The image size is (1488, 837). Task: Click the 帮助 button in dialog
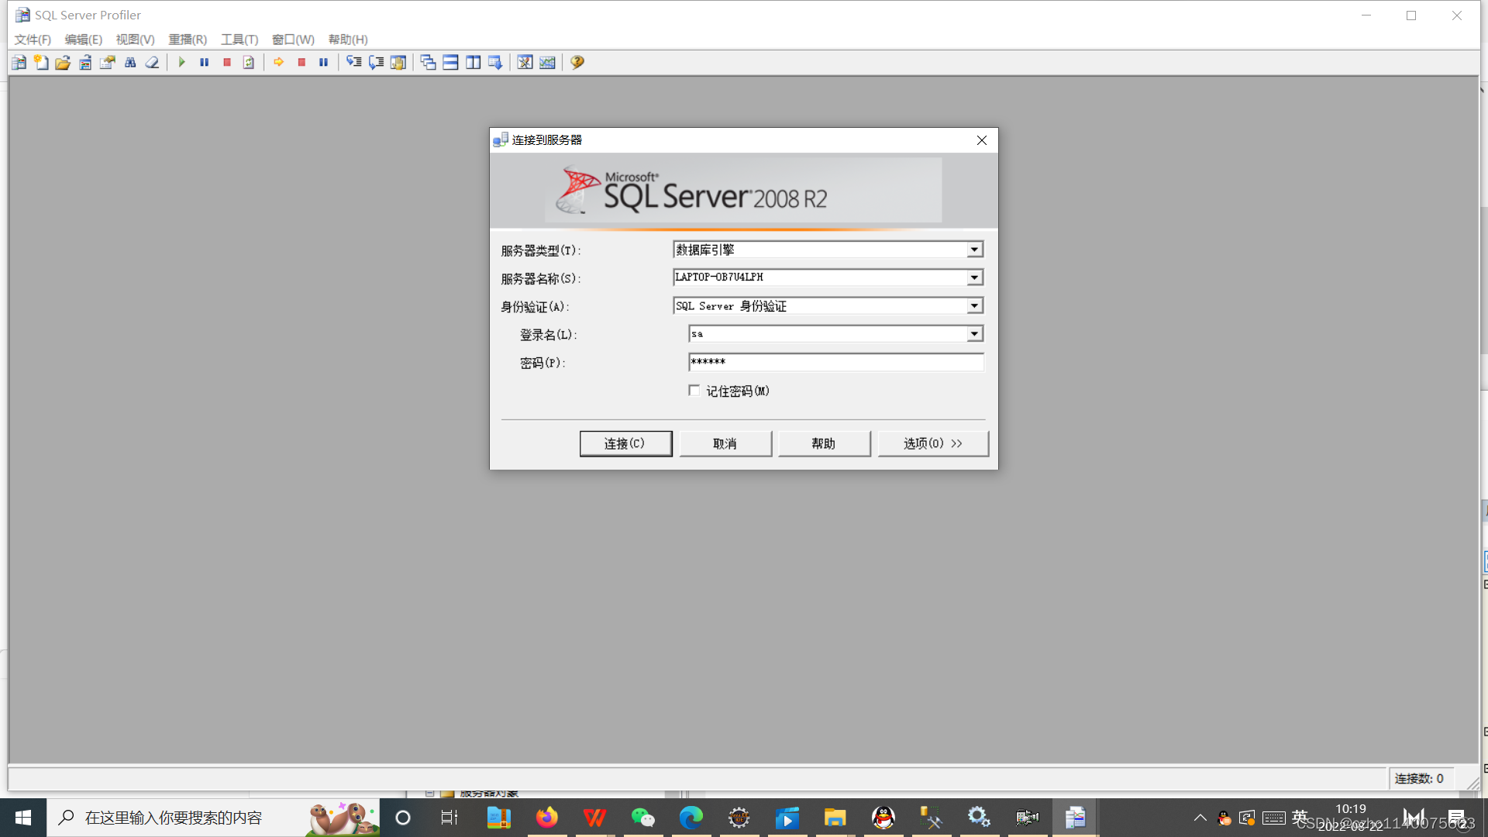[824, 444]
